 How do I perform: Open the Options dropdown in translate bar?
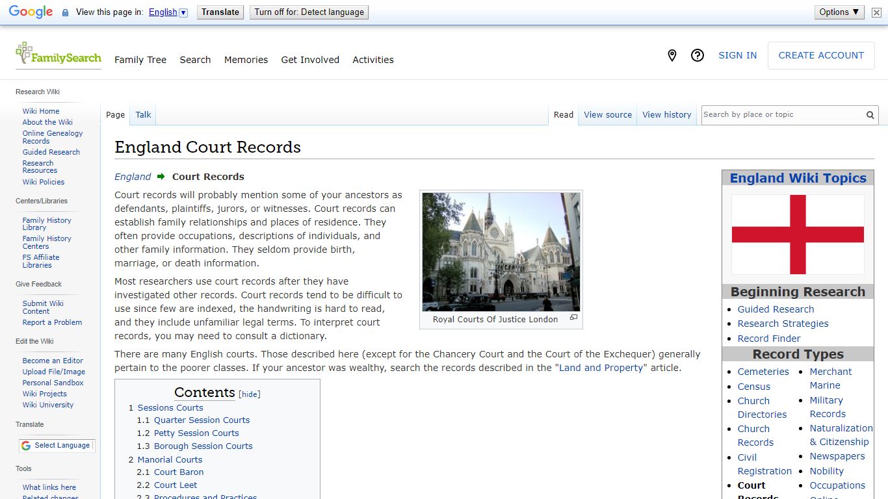click(x=839, y=12)
